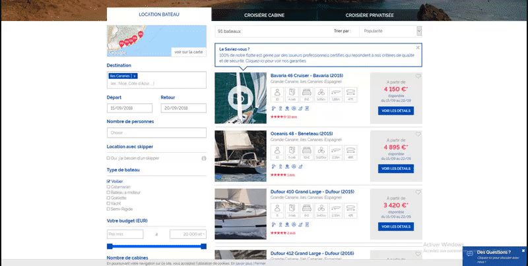Viewport: 528px width, 266px height.
Task: Check the Semi-Rigide boat type
Action: tap(108, 209)
